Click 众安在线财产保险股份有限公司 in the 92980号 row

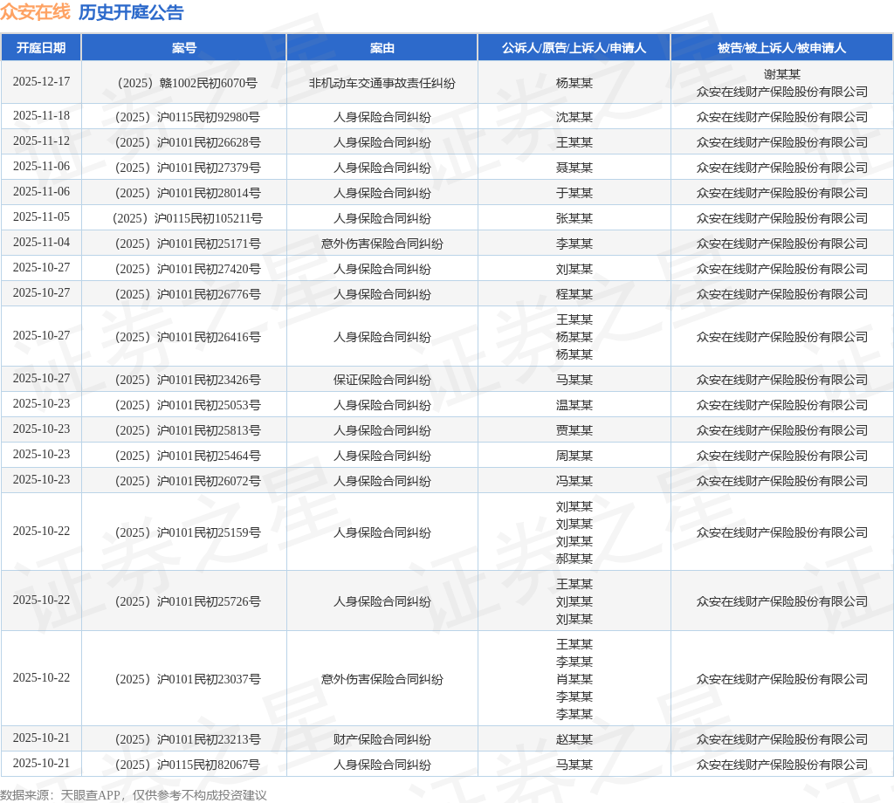[x=781, y=118]
